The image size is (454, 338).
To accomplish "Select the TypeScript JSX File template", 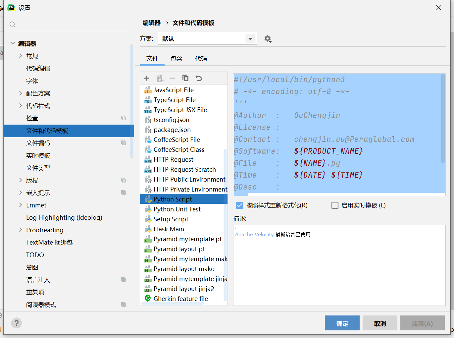I will pos(184,110).
